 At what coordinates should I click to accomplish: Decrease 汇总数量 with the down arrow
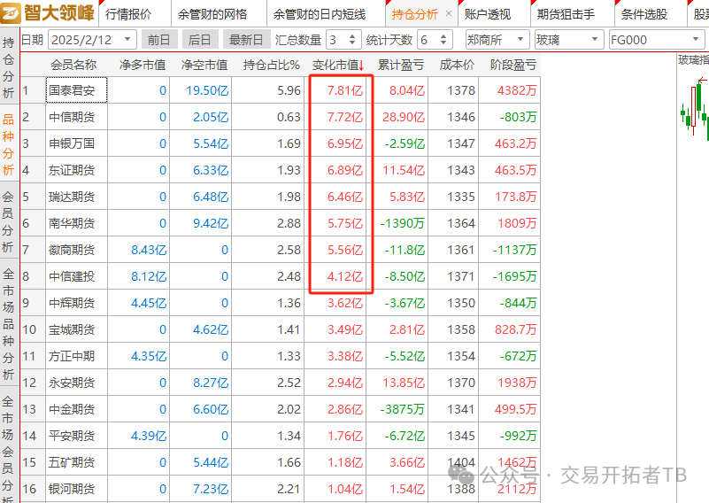coord(352,44)
